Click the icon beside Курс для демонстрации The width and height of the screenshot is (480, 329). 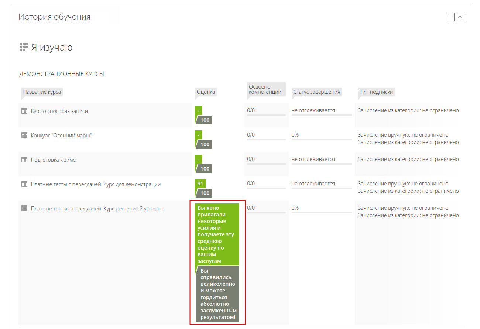pyautogui.click(x=24, y=184)
